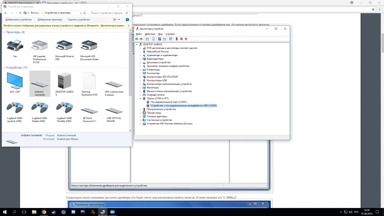Collapse Порты (COM и LPT) node
This screenshot has height=216, width=384.
[140, 98]
